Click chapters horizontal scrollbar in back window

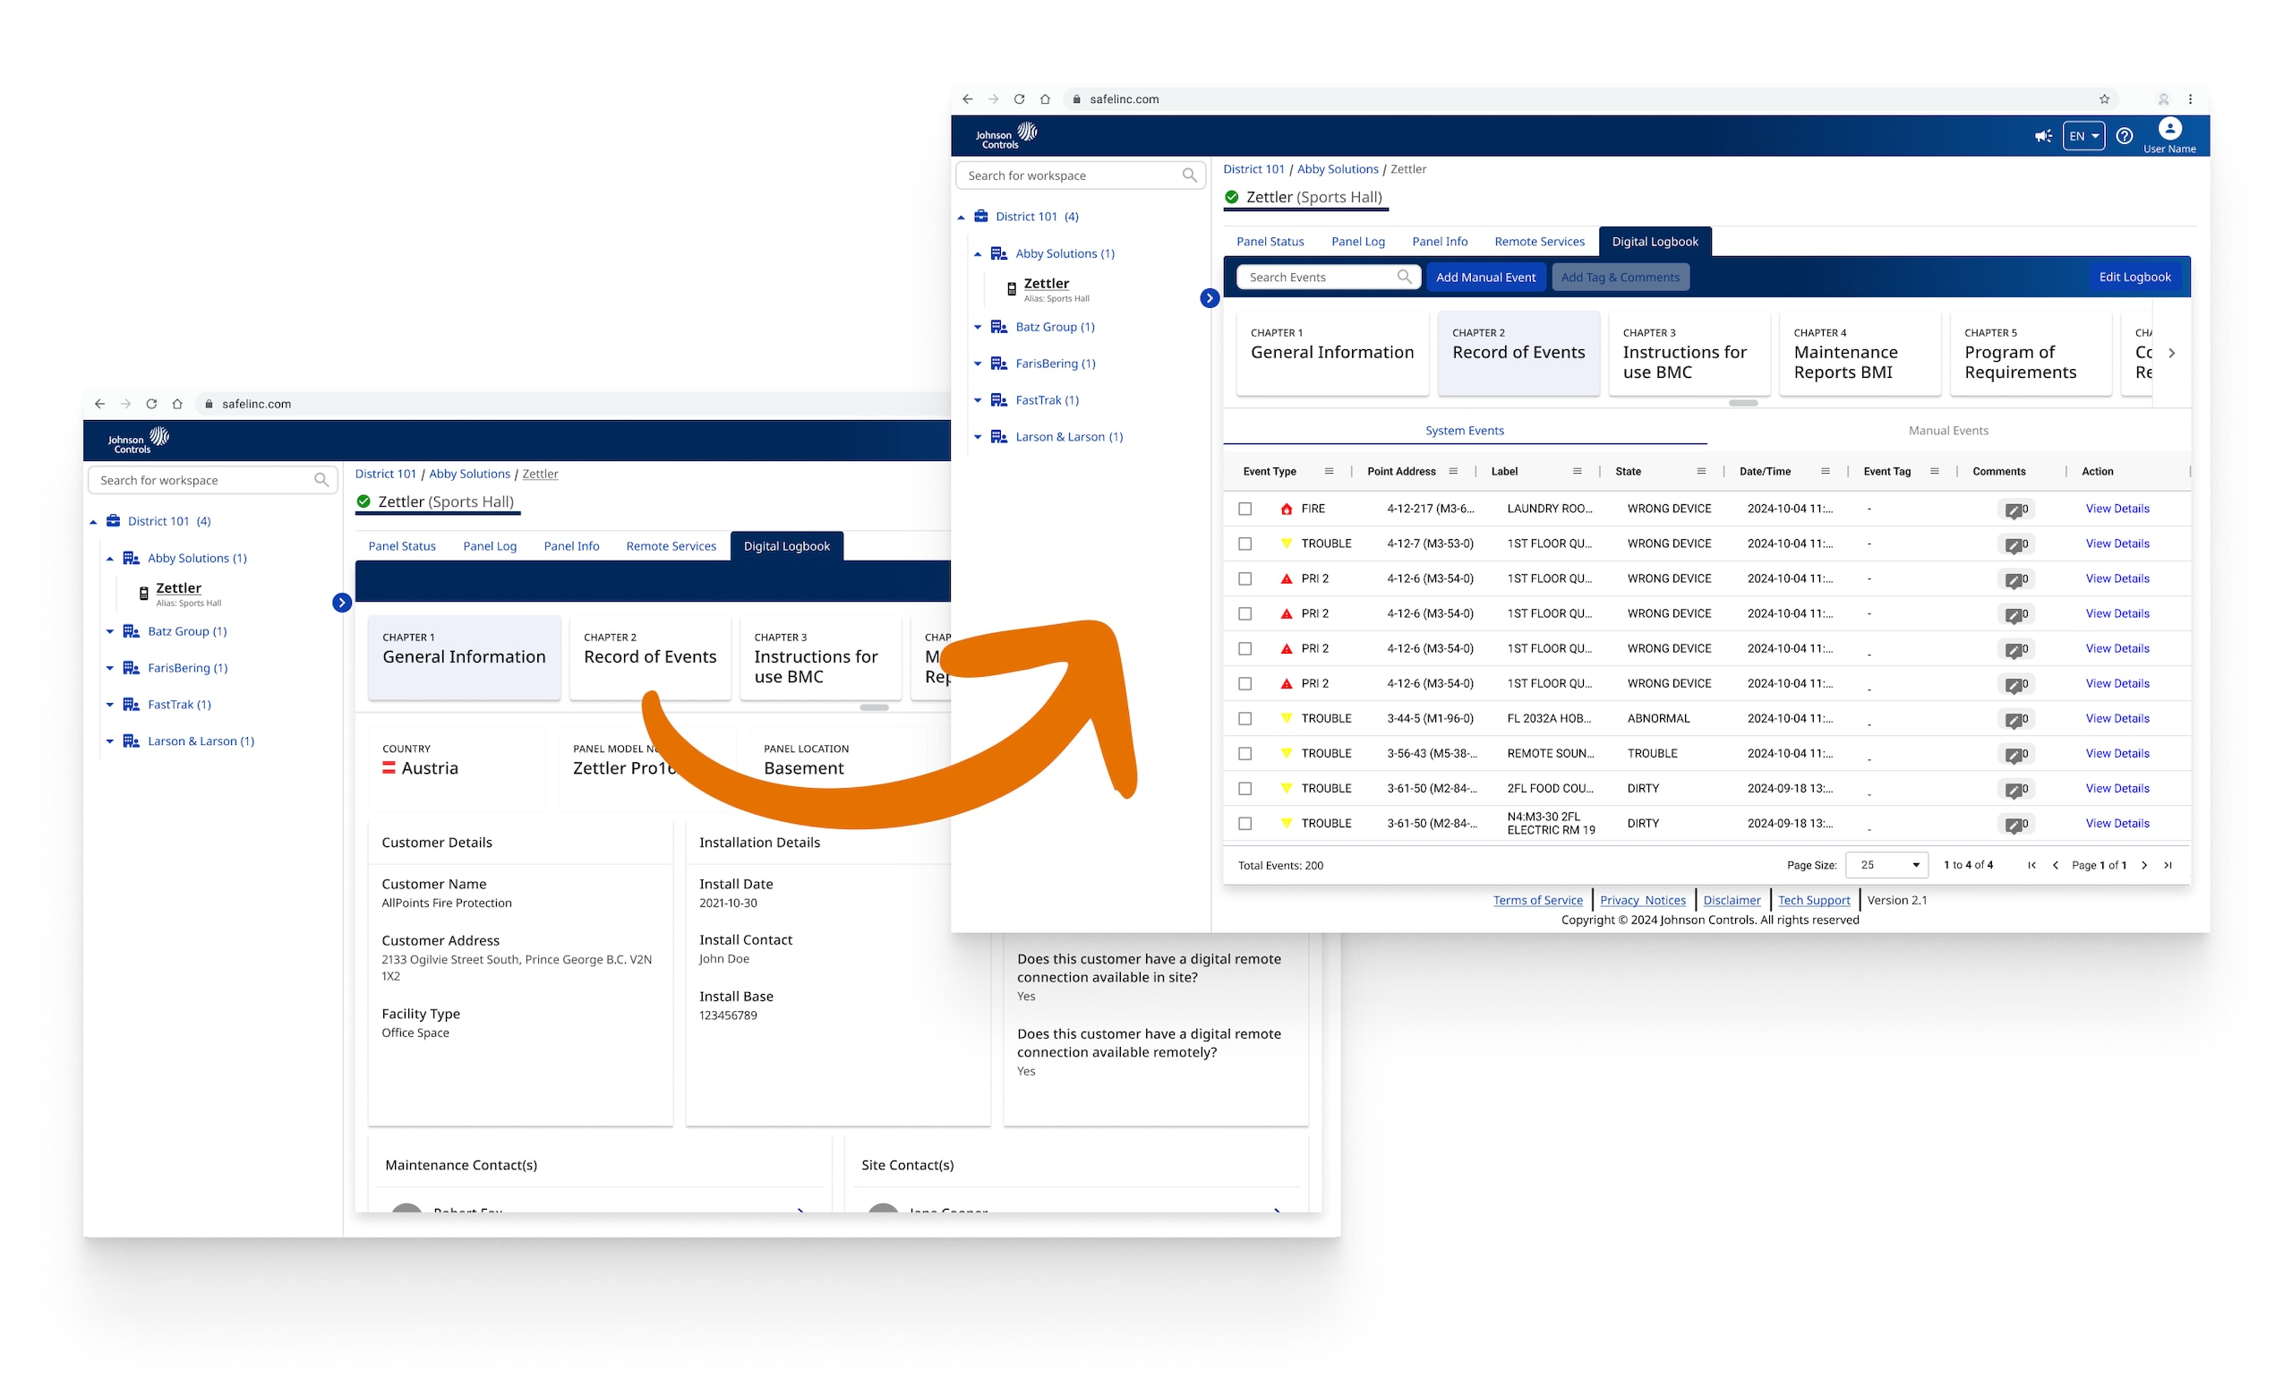point(873,708)
